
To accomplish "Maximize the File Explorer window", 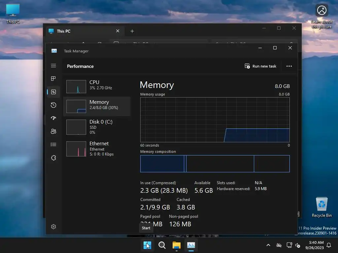I will click(x=279, y=28).
